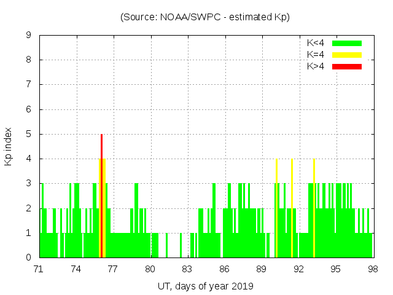Click the 'Kp index' y-axis label
Screen dimensions: 393x295
(x=9, y=146)
